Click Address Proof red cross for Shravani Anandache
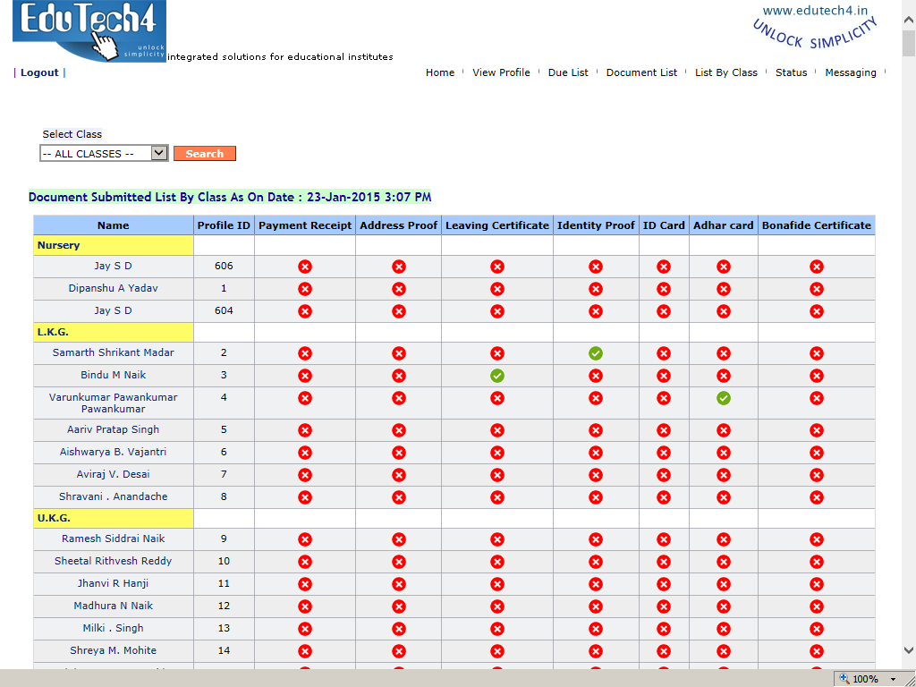The height and width of the screenshot is (687, 916). coord(398,497)
